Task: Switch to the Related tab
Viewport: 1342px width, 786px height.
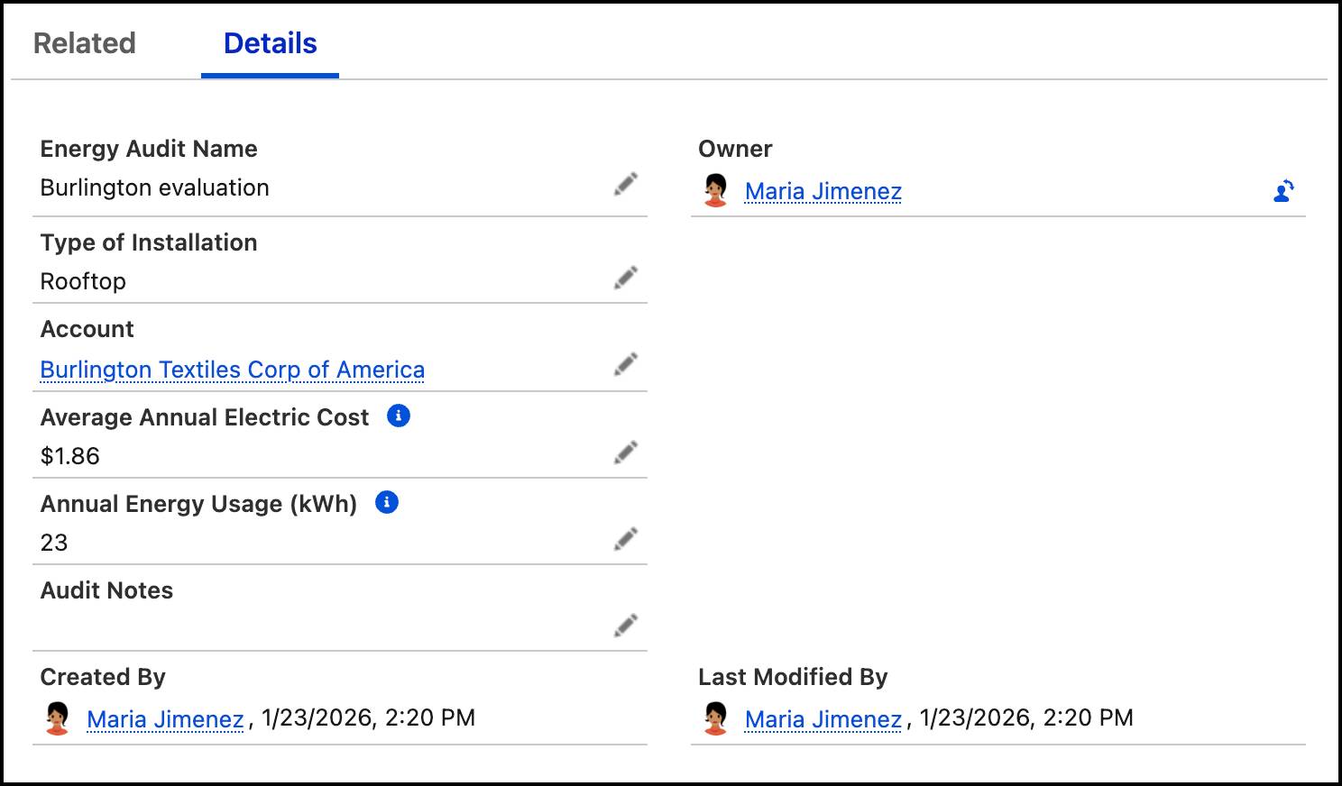Action: click(x=84, y=42)
